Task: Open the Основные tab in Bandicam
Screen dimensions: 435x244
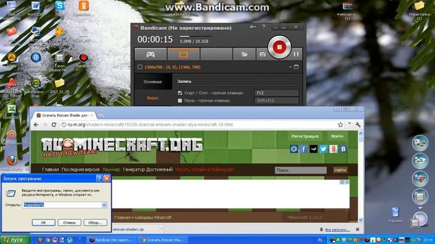Action: click(x=152, y=82)
